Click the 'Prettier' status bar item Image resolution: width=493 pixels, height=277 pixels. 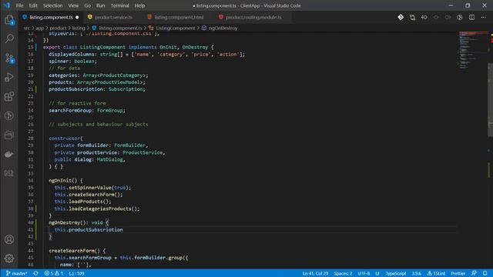pos(458,273)
